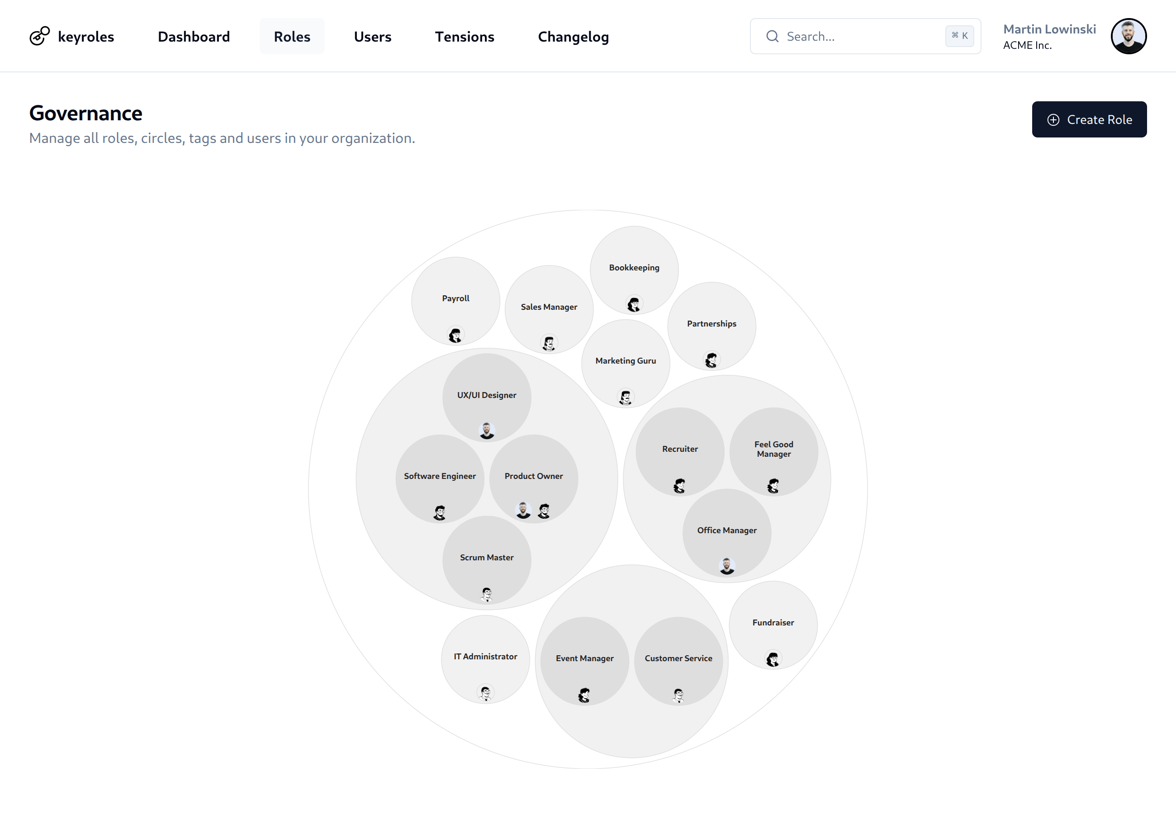Viewport: 1176px width, 814px height.
Task: Select the Payroll role circle
Action: click(455, 298)
